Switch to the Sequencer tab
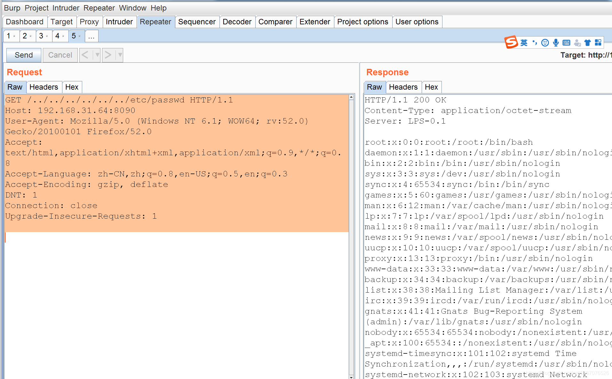This screenshot has height=379, width=612. coord(197,22)
